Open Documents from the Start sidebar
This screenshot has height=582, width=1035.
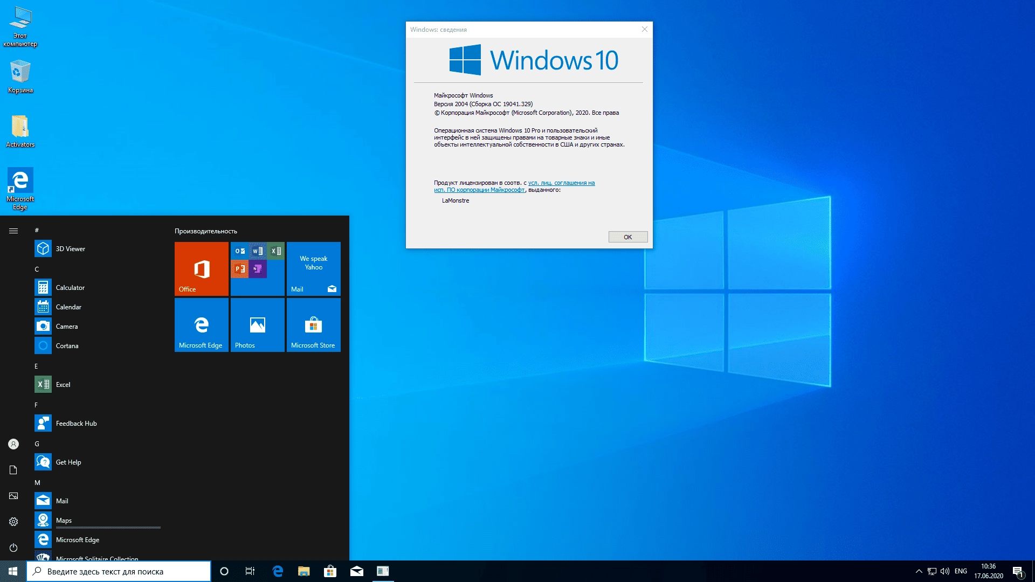(x=13, y=470)
